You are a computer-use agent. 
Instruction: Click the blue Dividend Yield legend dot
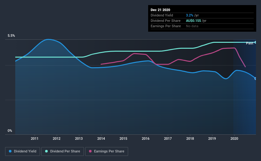tap(10, 151)
